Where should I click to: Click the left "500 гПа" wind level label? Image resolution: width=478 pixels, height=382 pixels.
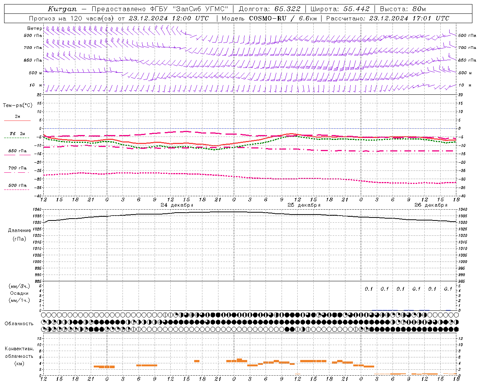[33, 36]
